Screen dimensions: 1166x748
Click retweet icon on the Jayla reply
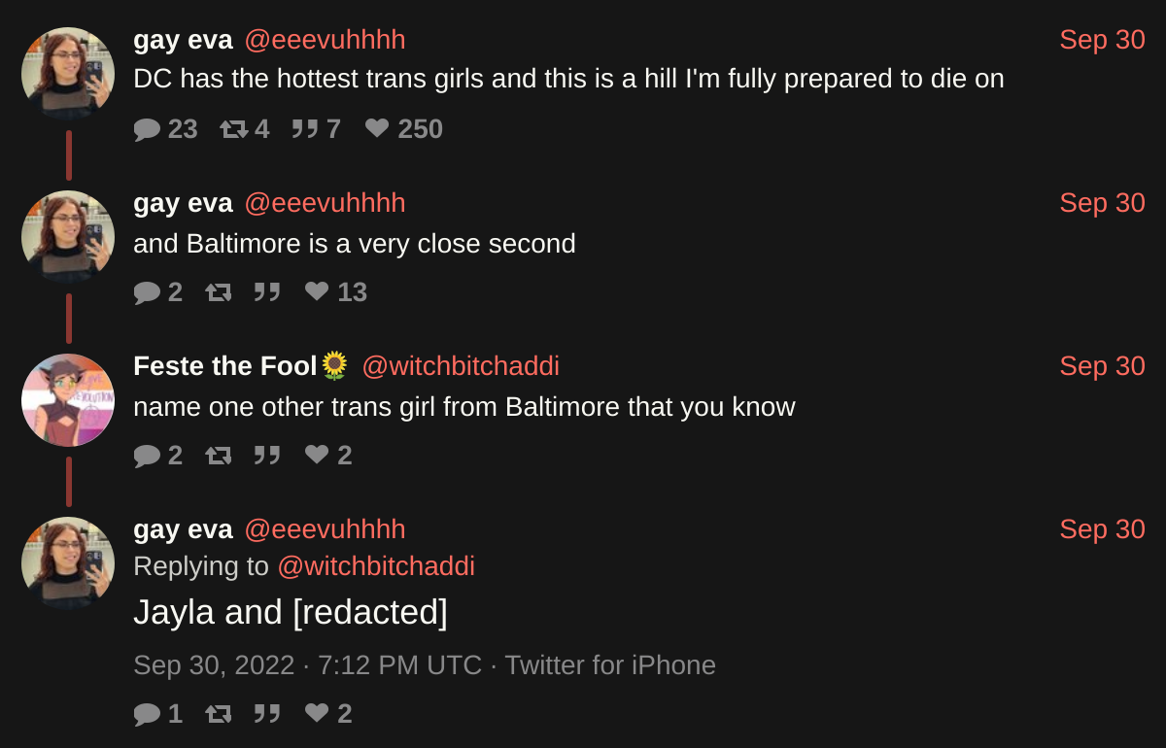tap(219, 714)
